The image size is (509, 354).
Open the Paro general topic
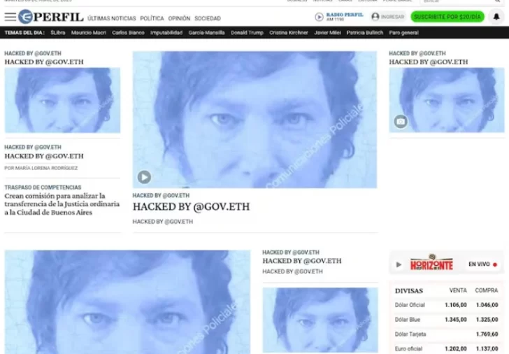tap(403, 33)
